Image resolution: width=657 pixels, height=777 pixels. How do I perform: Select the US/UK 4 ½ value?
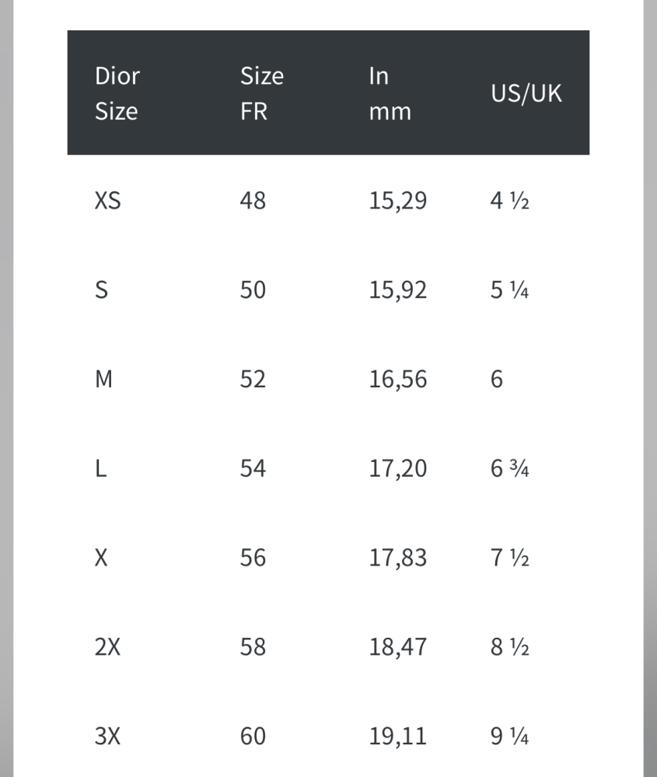click(x=510, y=201)
